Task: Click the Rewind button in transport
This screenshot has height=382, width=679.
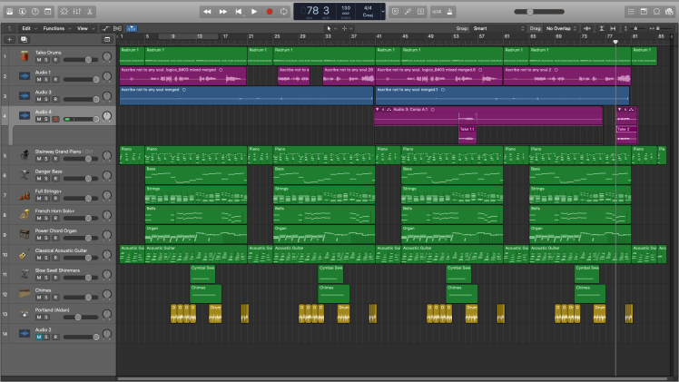Action: pos(207,11)
